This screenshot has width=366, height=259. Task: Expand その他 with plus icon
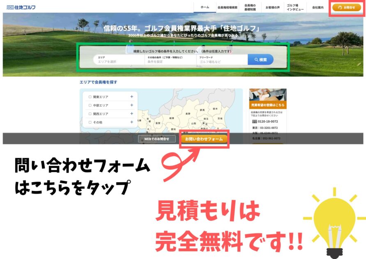tap(131, 122)
